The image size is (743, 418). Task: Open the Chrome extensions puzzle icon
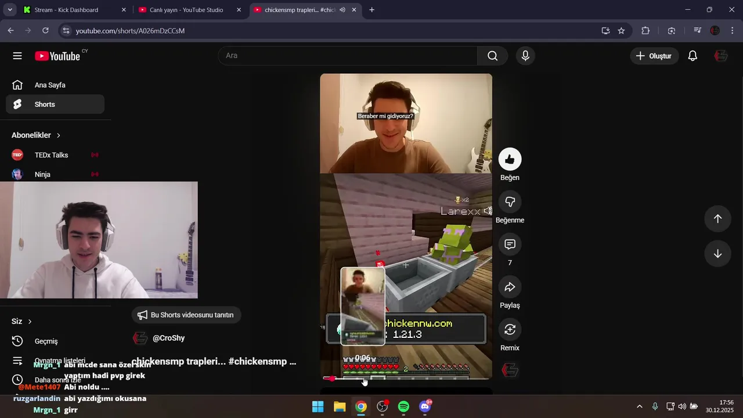coord(645,31)
